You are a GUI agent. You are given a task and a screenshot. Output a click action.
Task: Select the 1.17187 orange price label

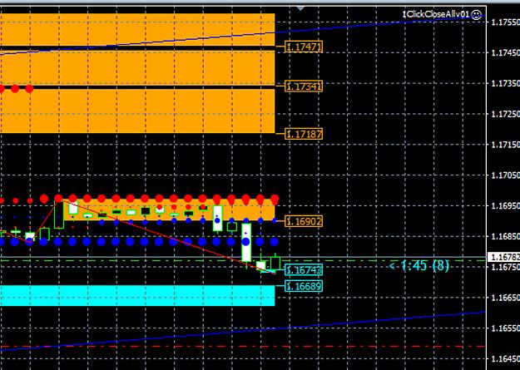(304, 134)
